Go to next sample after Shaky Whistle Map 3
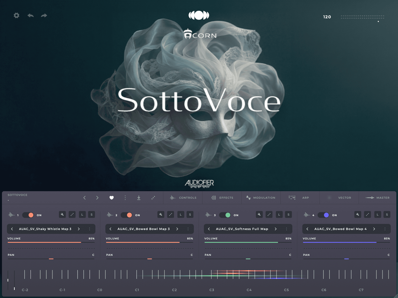The height and width of the screenshot is (298, 398). [x=79, y=229]
